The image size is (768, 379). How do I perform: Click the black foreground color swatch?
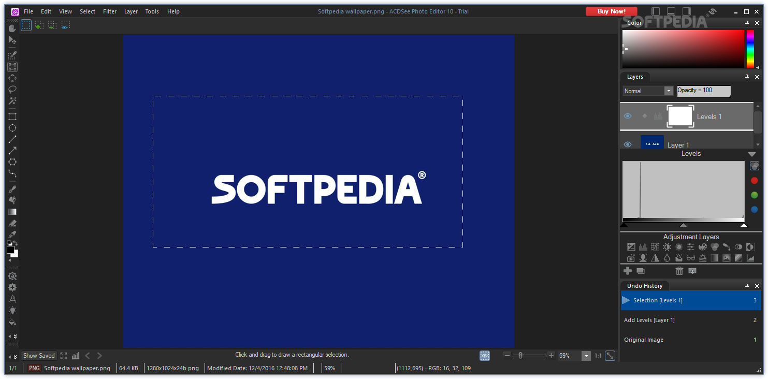10,250
